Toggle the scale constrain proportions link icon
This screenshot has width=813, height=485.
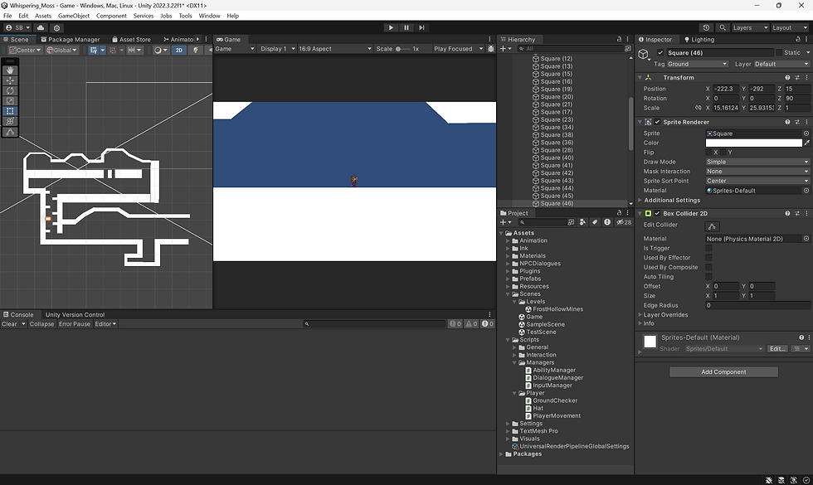698,108
